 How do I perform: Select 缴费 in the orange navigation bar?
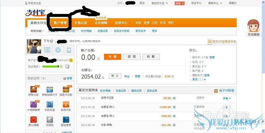point(146,23)
